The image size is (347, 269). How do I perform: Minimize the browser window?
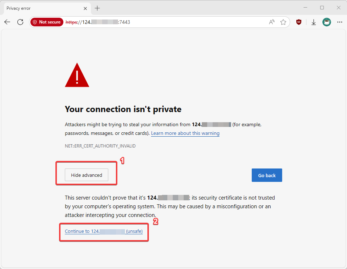click(x=305, y=8)
